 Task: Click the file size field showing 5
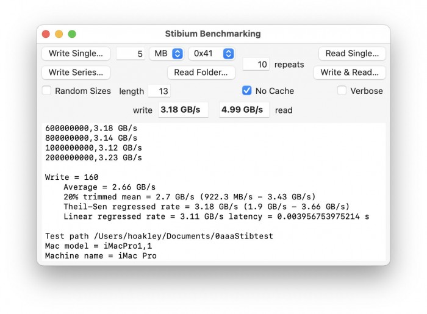pos(131,54)
